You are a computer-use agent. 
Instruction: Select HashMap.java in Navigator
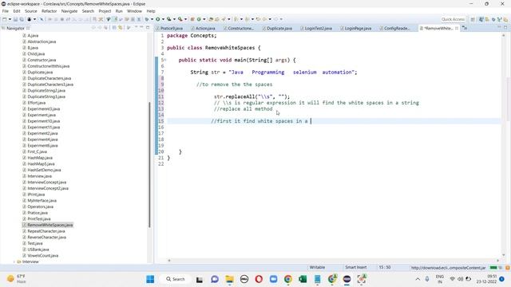tap(38, 158)
